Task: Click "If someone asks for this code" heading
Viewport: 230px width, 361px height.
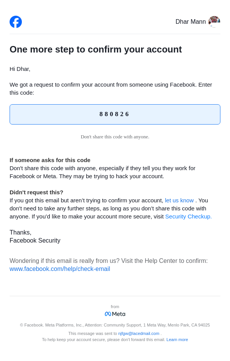Action: coord(50,160)
